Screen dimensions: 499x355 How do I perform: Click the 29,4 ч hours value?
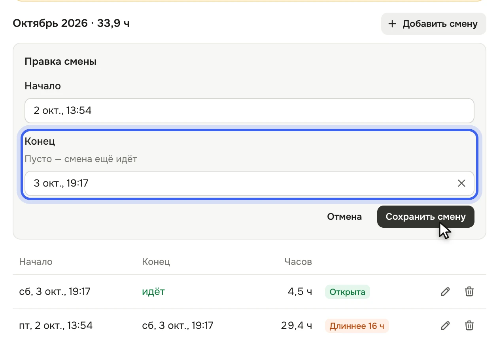click(x=297, y=326)
